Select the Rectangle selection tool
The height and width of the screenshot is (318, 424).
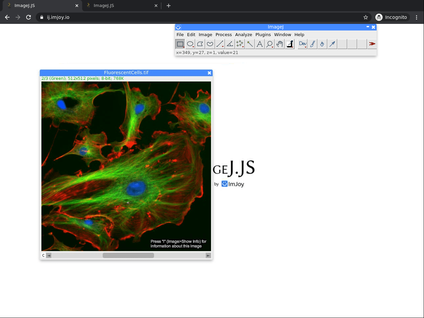coord(180,44)
